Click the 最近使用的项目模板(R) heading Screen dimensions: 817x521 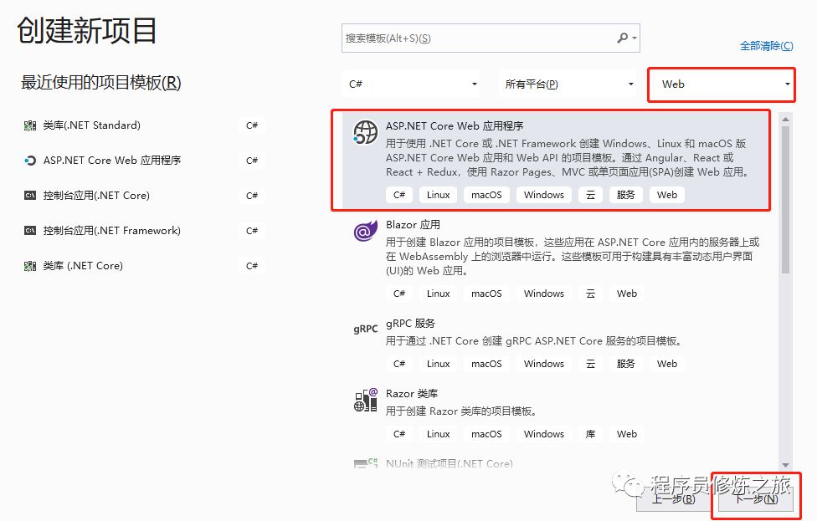click(101, 83)
